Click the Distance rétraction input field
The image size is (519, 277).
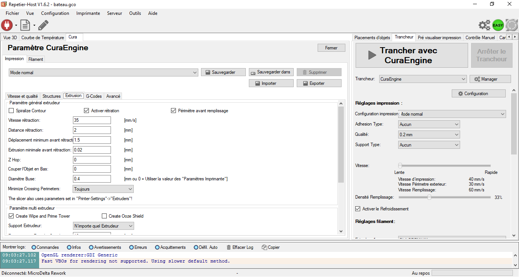click(x=92, y=130)
